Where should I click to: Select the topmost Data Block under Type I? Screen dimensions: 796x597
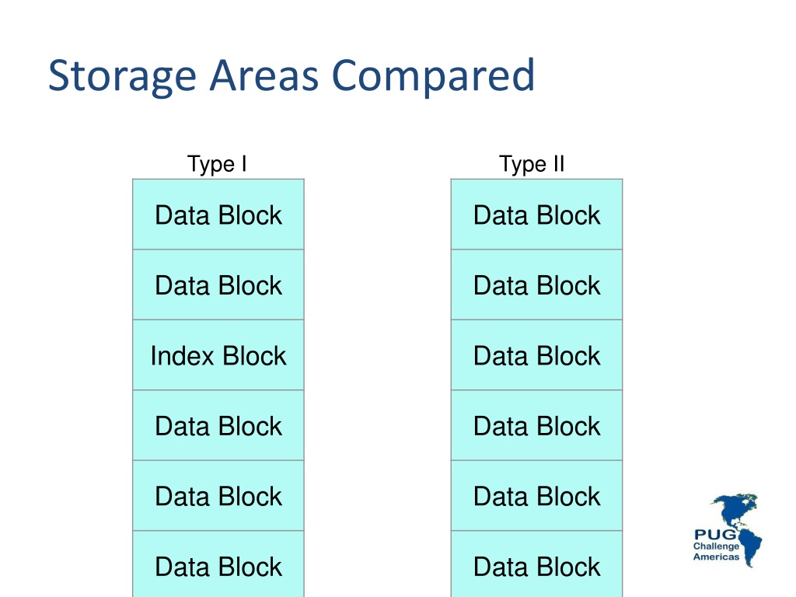tap(218, 215)
